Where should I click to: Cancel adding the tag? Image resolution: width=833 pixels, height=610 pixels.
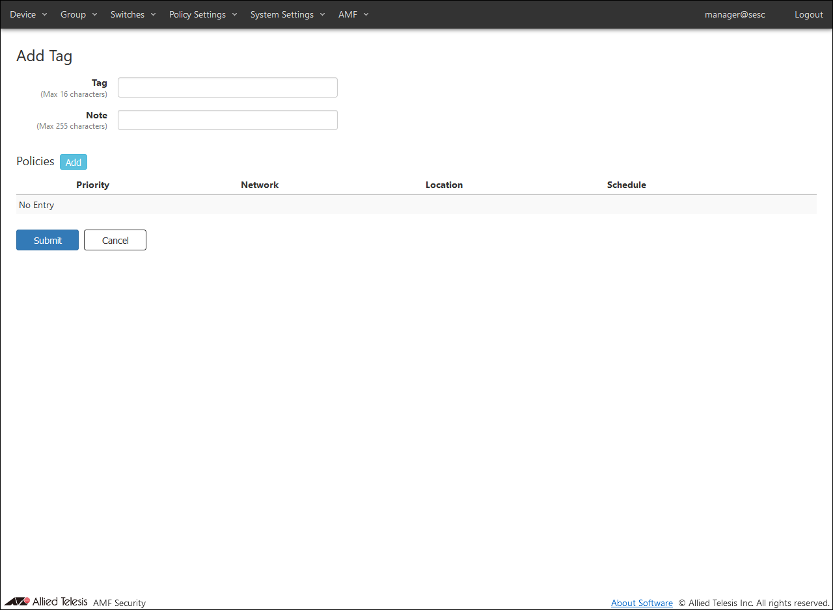tap(115, 240)
